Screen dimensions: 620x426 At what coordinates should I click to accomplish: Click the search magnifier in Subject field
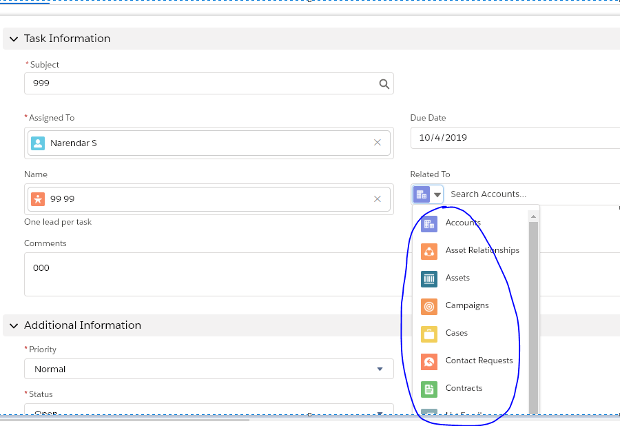tap(384, 83)
